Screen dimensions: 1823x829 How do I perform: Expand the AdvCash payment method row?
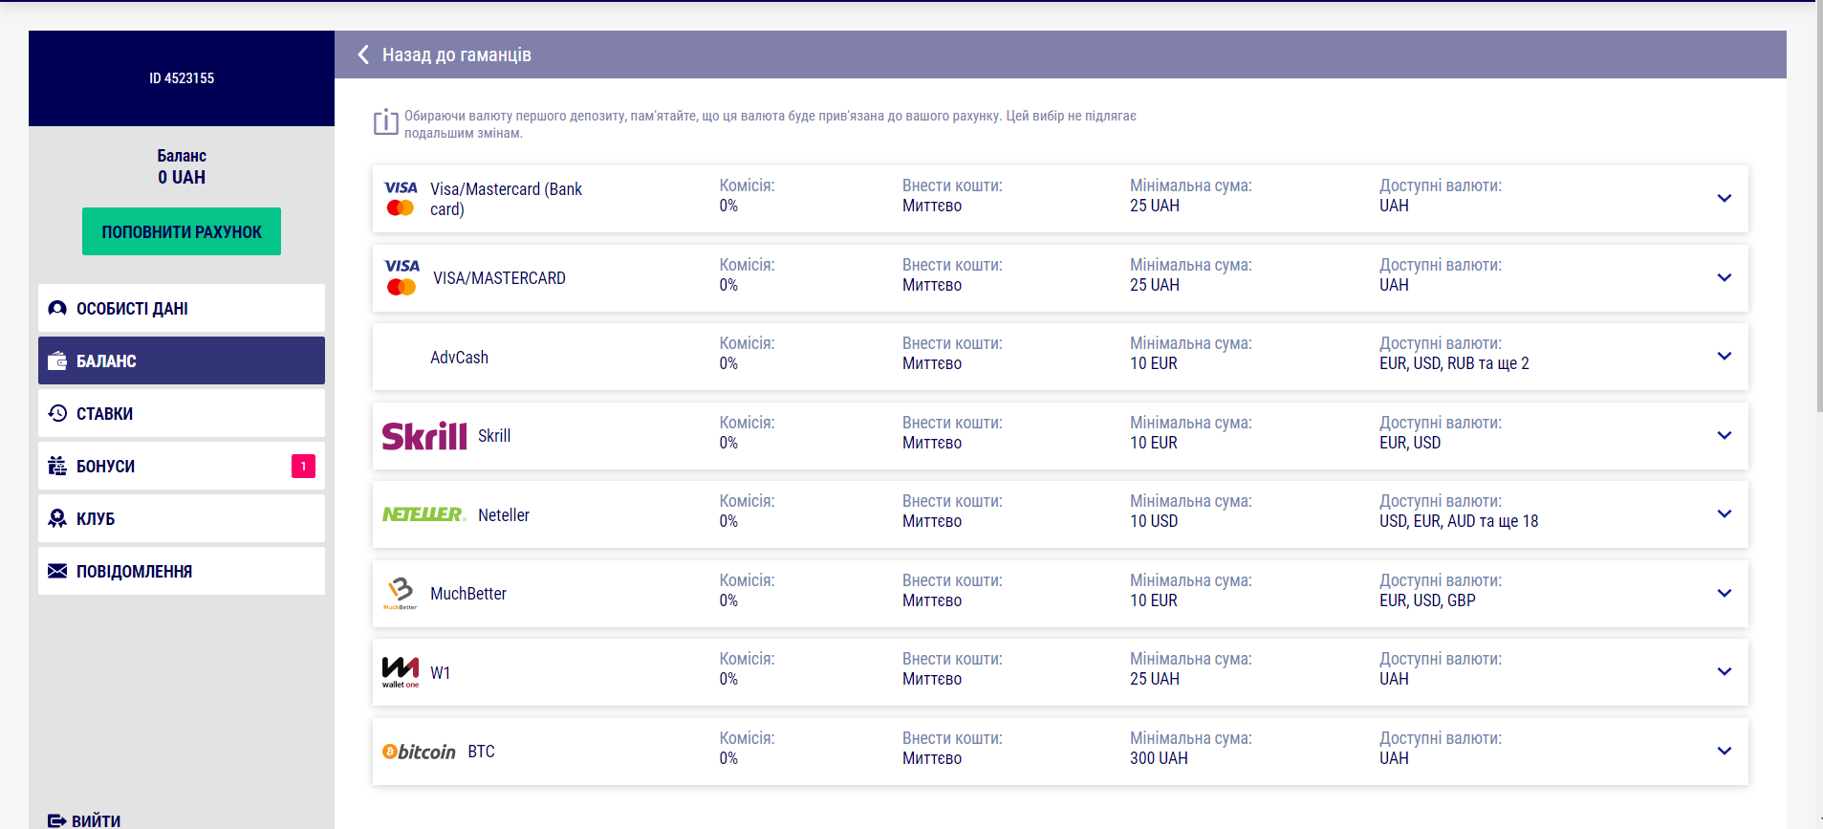click(x=1724, y=357)
